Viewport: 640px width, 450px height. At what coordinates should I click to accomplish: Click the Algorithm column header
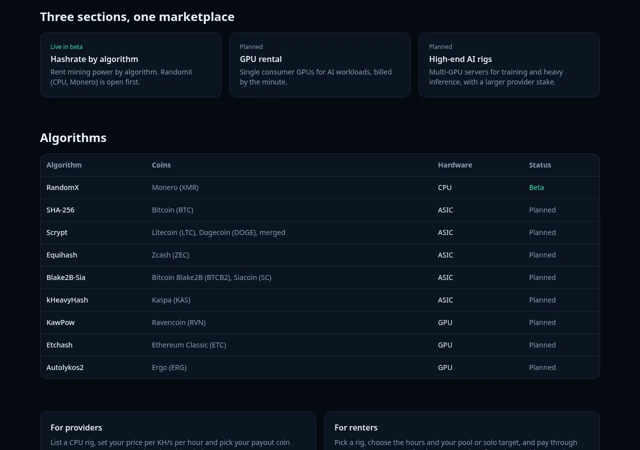tap(64, 165)
